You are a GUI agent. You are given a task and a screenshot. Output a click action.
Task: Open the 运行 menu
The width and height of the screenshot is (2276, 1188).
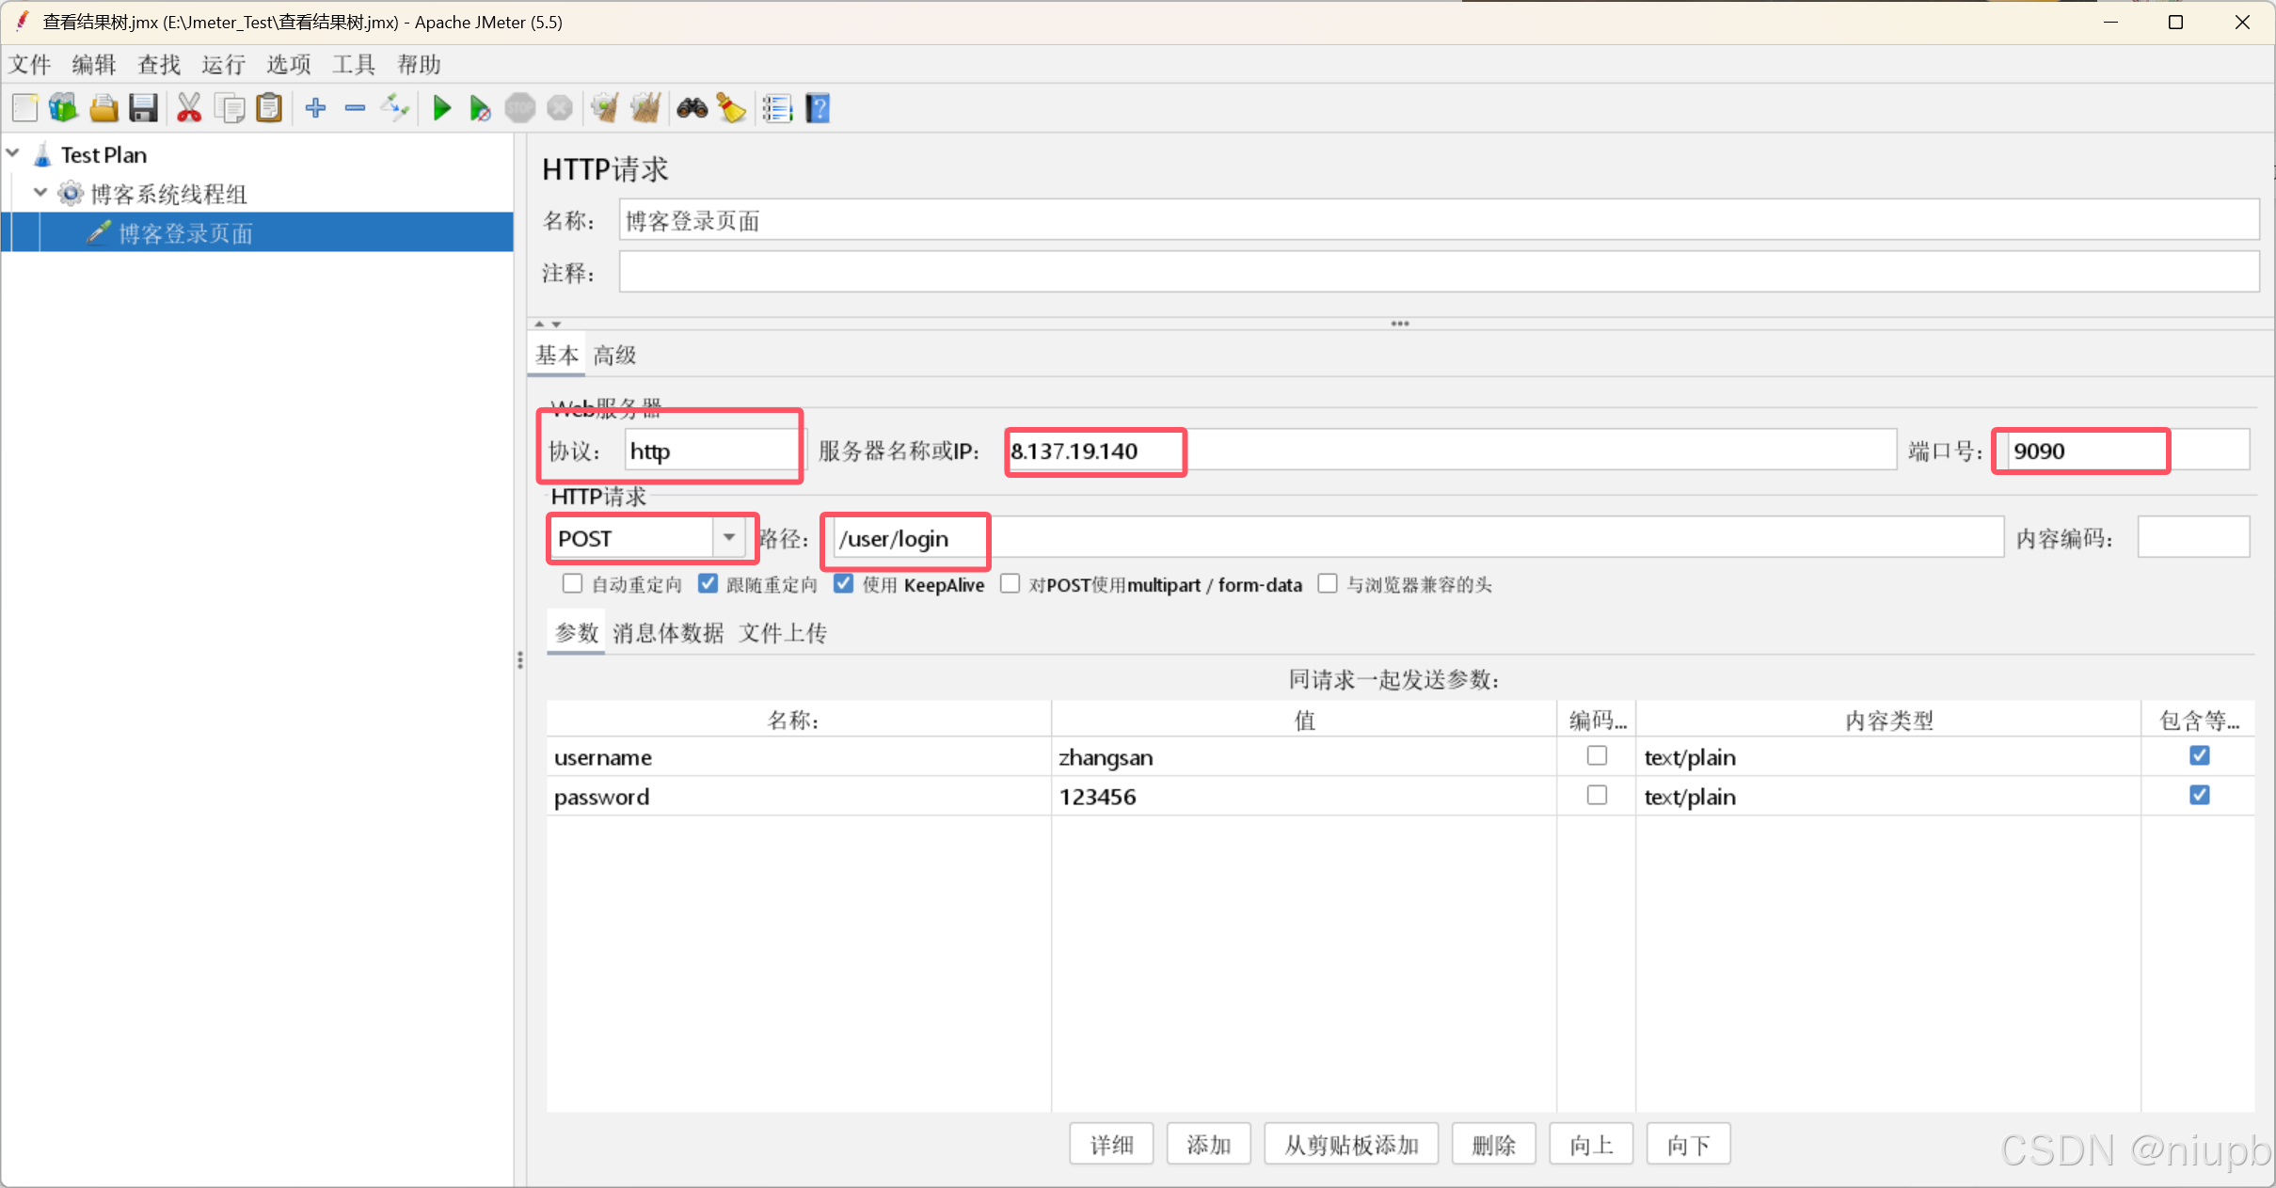pyautogui.click(x=223, y=65)
